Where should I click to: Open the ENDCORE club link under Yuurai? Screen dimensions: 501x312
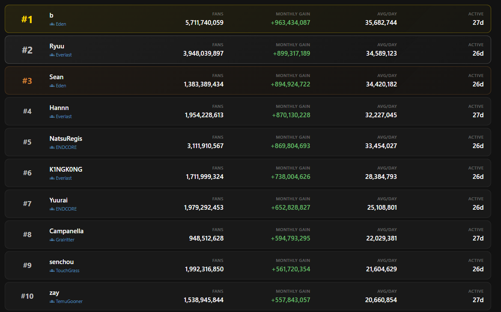[x=66, y=209]
